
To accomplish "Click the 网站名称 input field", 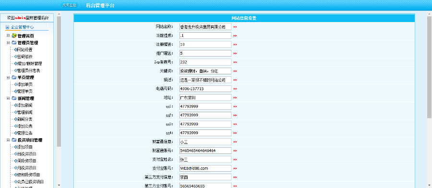I will coord(205,27).
